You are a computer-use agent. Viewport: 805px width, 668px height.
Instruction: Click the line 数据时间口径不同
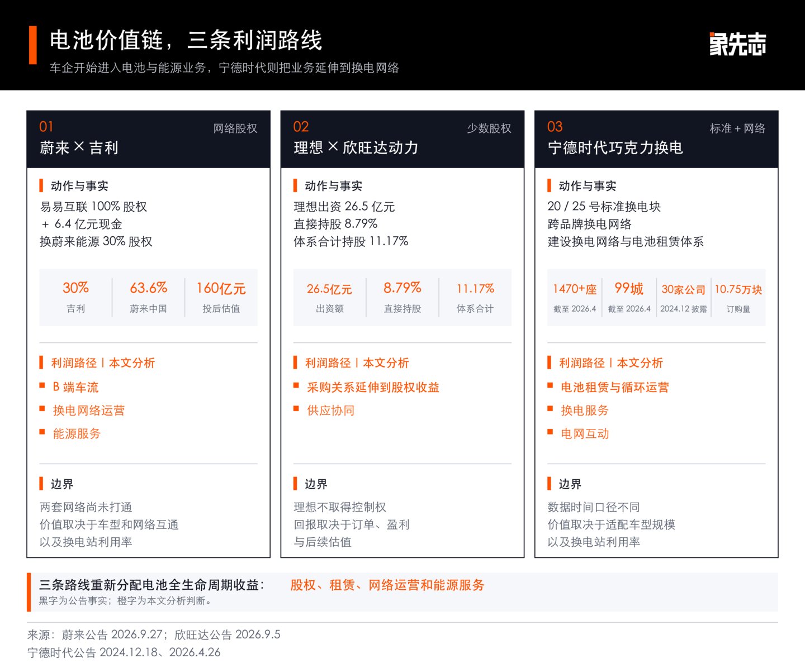pos(594,507)
